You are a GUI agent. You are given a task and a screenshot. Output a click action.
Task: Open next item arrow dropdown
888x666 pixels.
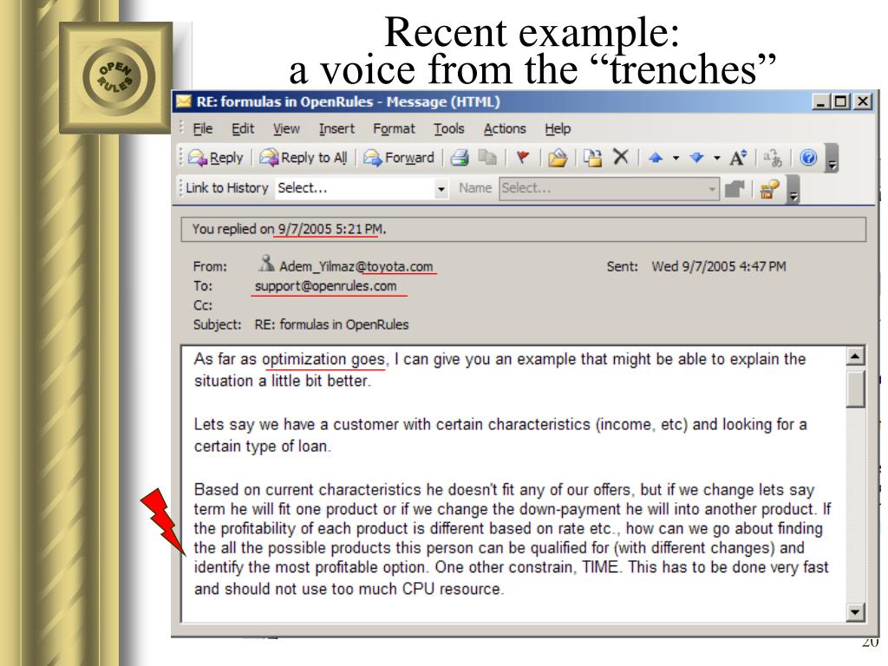tap(717, 158)
